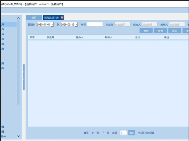The width and height of the screenshot is (189, 141).
Task: Click the 添加 button
Action: [175, 31]
